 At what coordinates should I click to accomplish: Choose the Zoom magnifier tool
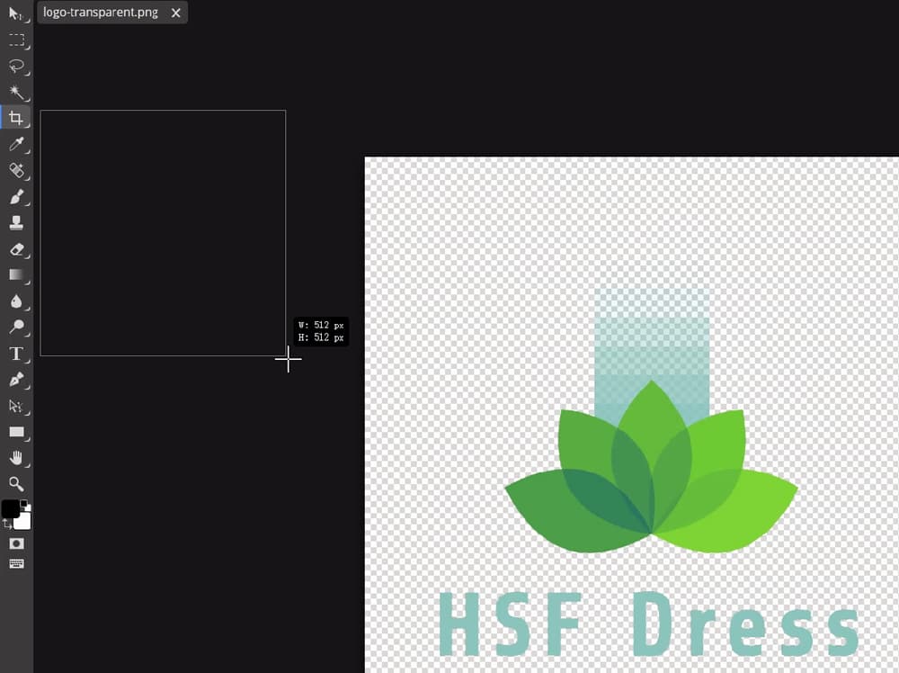click(x=16, y=484)
